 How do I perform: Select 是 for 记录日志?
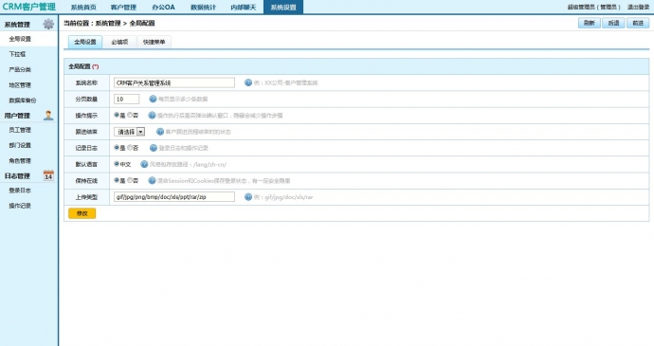[117, 147]
